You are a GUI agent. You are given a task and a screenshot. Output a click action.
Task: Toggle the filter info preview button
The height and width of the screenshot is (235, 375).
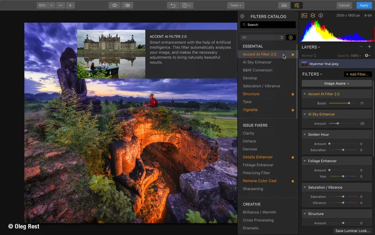click(291, 37)
